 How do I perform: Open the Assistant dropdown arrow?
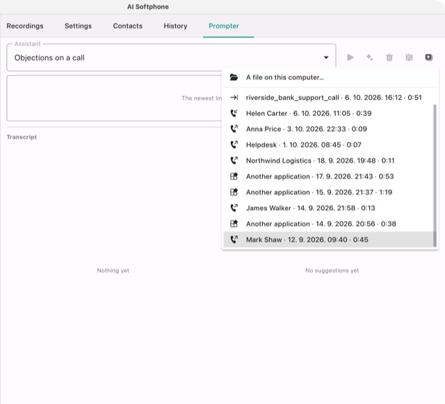[326, 58]
